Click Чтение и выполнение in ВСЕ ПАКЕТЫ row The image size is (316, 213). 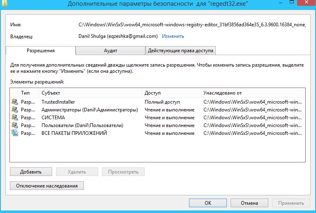click(x=169, y=133)
